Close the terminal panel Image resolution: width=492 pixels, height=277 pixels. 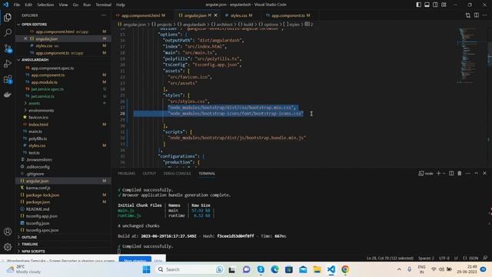click(484, 173)
